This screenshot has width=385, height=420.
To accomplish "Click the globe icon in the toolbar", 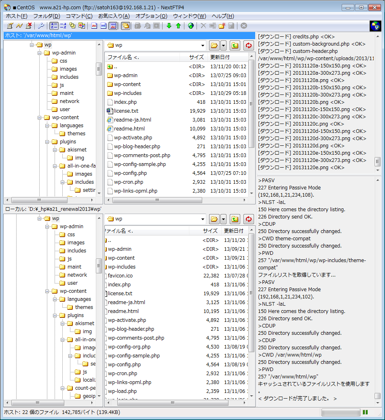I will (191, 26).
